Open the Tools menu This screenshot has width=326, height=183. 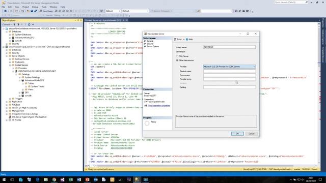click(44, 7)
